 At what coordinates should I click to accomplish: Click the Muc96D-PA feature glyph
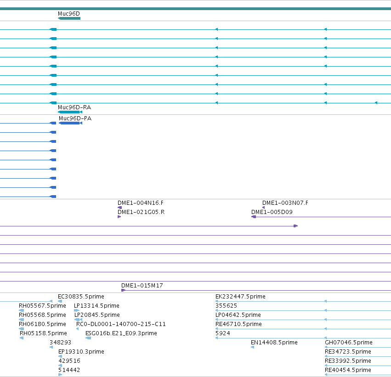(x=71, y=123)
